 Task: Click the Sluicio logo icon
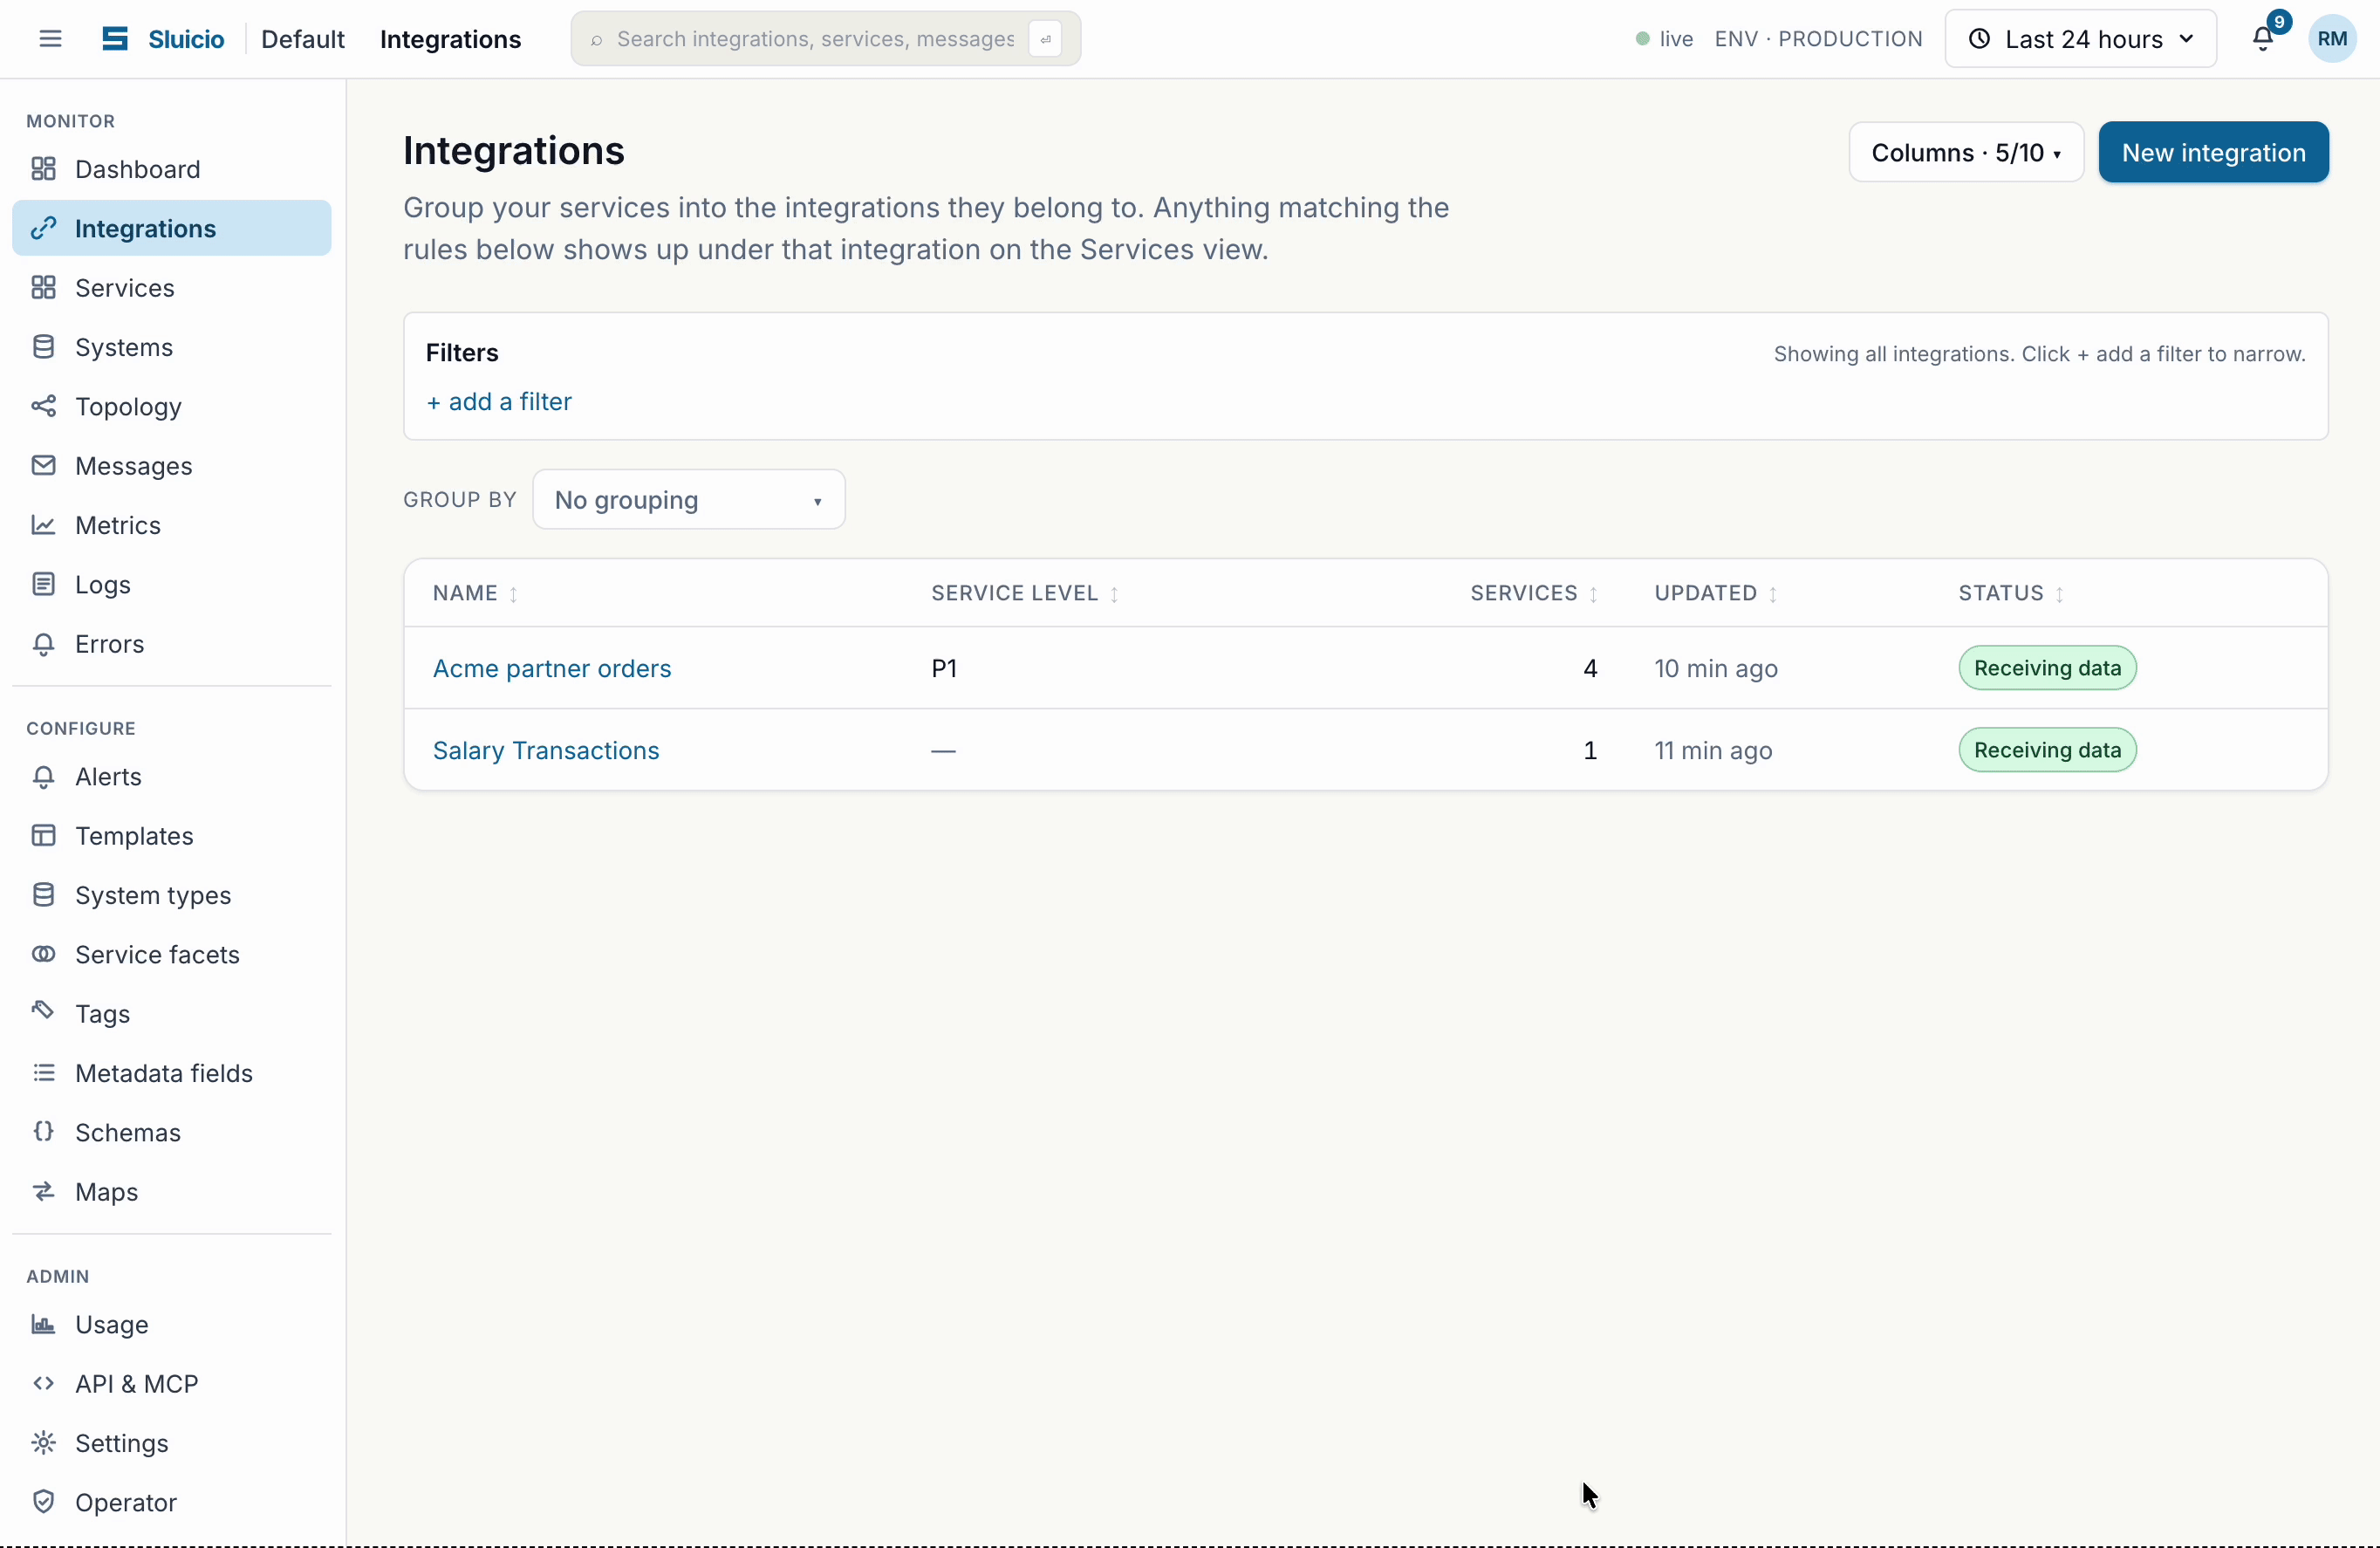(115, 39)
